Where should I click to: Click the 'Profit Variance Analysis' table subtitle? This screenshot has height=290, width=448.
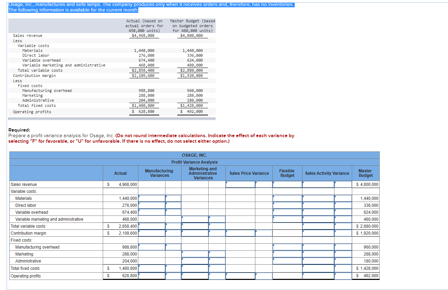pyautogui.click(x=194, y=162)
